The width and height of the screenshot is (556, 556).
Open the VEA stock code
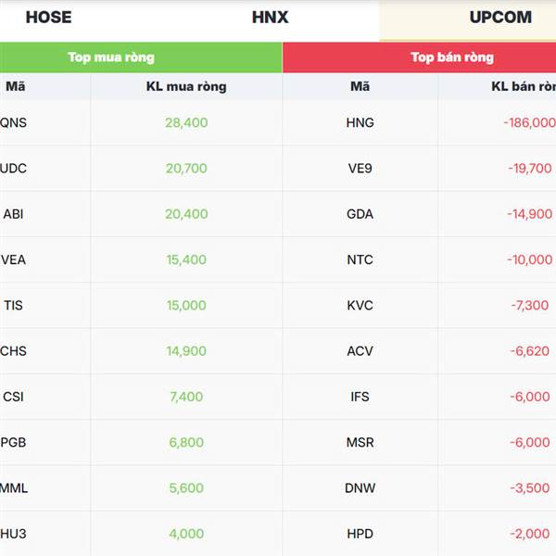click(x=13, y=259)
